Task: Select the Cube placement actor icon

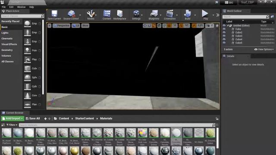Action: pos(28,68)
